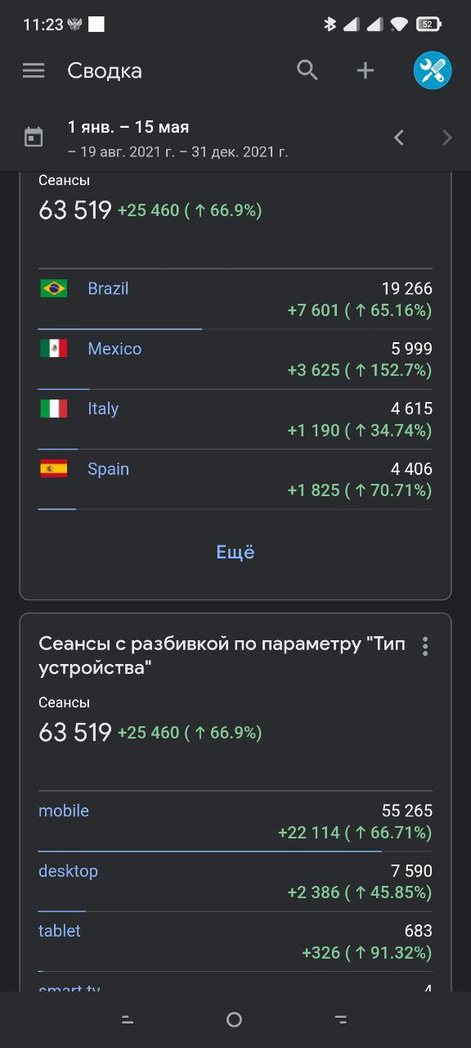Tap the search magnifier icon
This screenshot has width=471, height=1048.
pos(307,70)
